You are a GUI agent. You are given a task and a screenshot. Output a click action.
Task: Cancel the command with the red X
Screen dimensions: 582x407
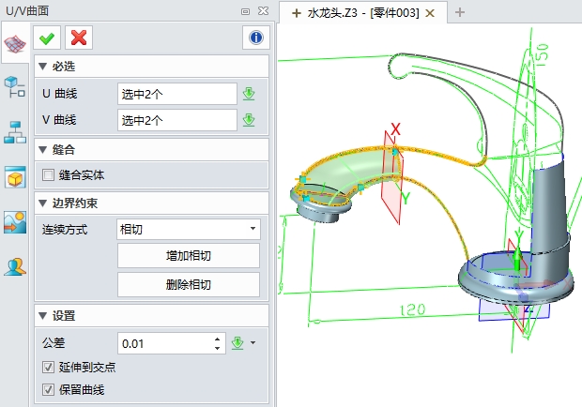(80, 38)
